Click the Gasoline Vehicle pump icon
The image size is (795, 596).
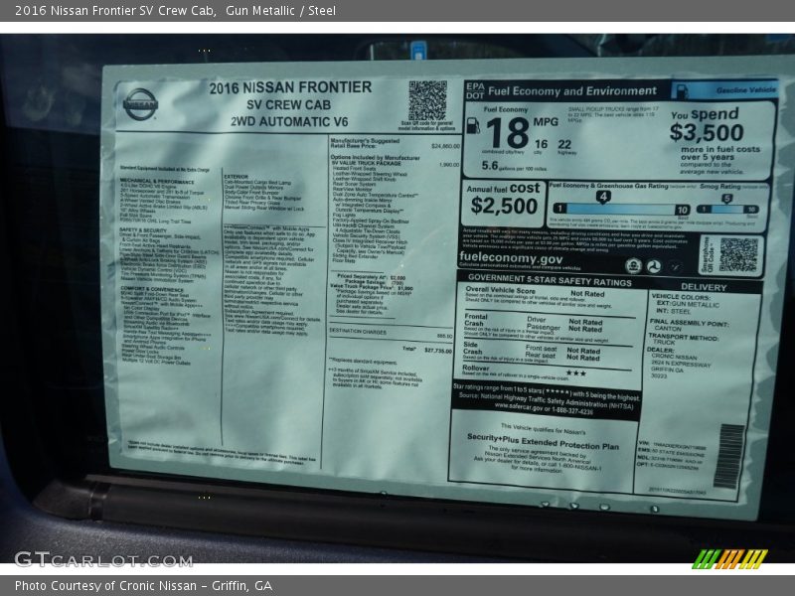(682, 91)
